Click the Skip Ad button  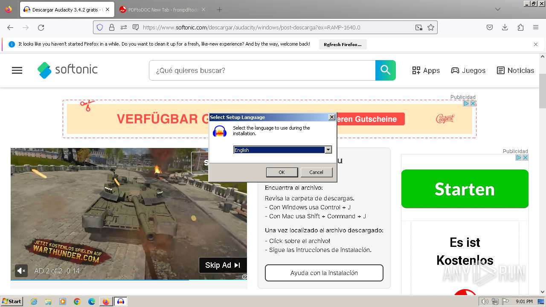223,265
